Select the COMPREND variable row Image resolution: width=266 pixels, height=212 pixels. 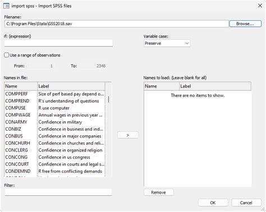pyautogui.click(x=54, y=101)
